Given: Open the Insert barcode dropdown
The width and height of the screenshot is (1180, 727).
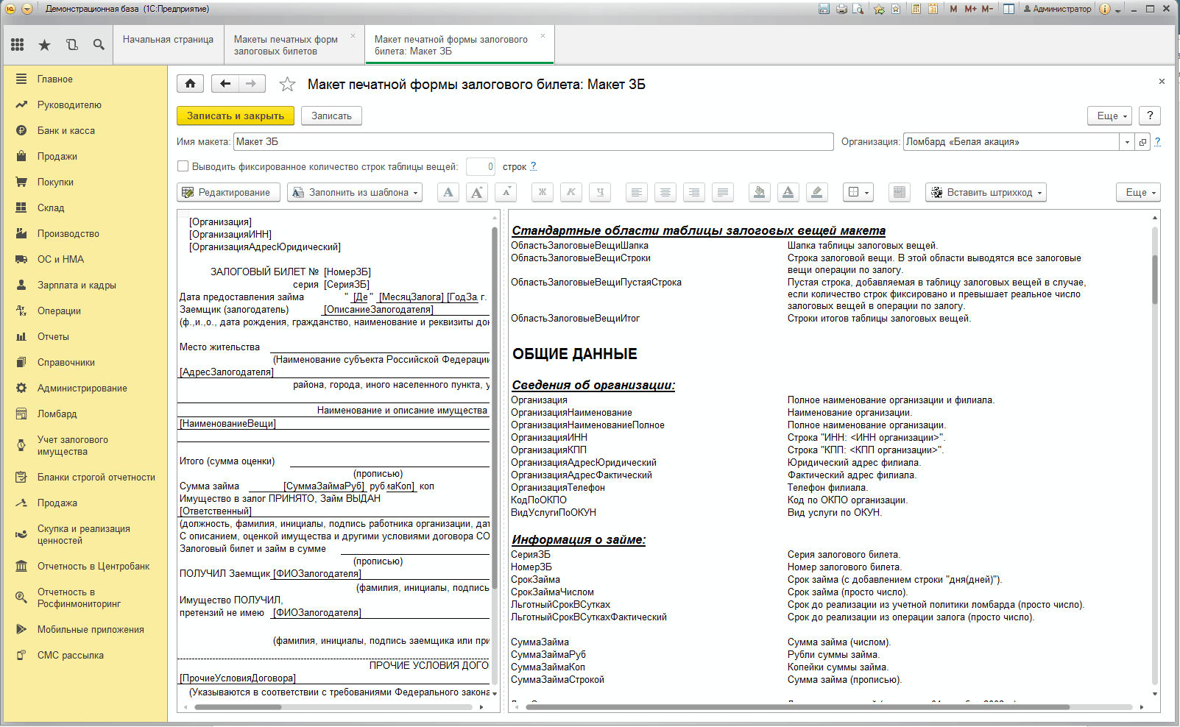Looking at the screenshot, I should [x=986, y=192].
